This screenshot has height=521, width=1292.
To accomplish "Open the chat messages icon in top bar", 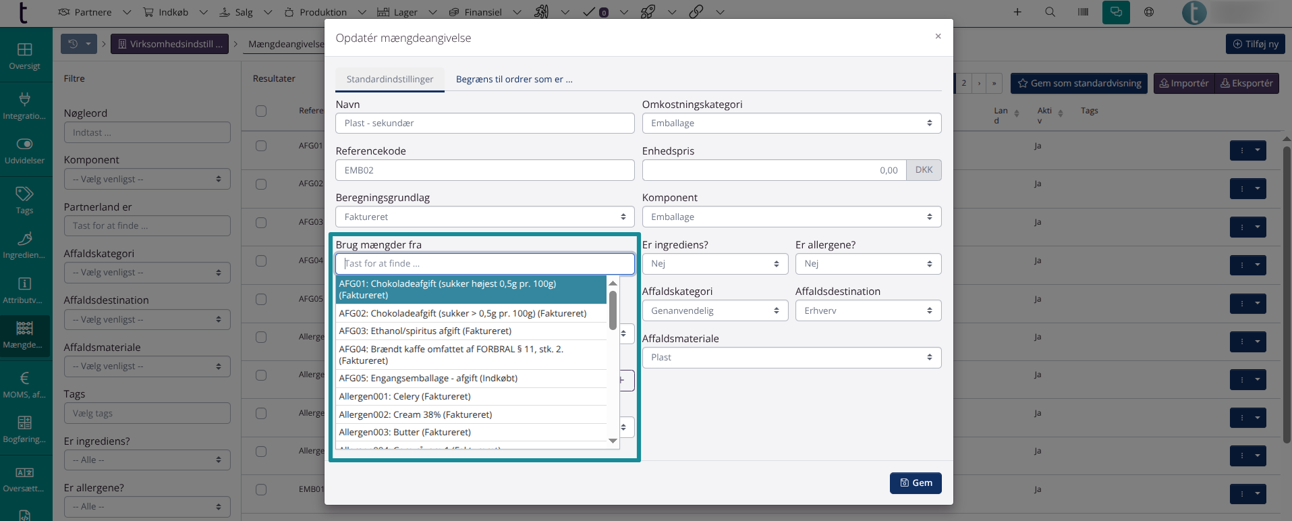I will pyautogui.click(x=1116, y=12).
